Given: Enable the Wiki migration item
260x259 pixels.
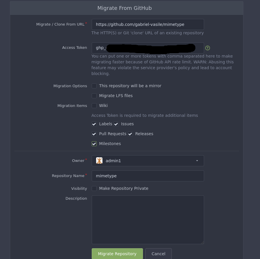Looking at the screenshot, I should (94, 106).
